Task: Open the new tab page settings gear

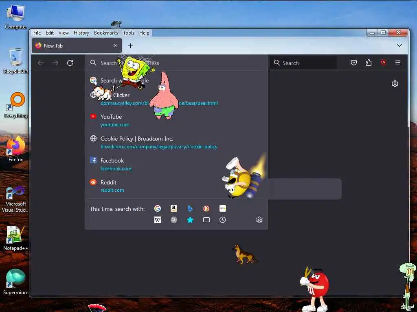Action: 395,84
